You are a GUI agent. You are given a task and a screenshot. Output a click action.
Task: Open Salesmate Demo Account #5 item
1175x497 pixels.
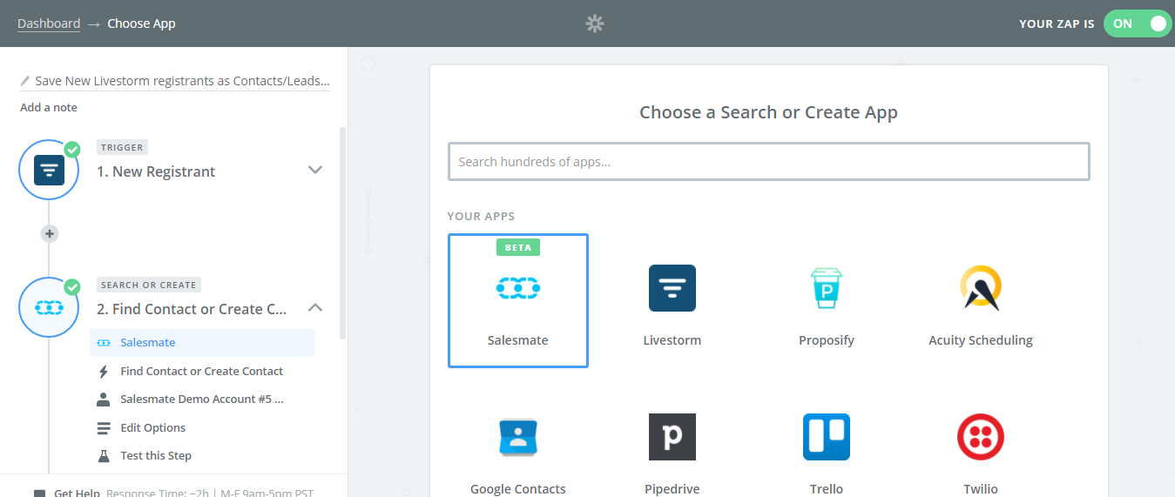tap(202, 400)
